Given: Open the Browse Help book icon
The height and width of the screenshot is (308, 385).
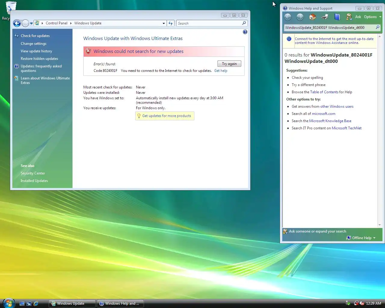Looking at the screenshot, I should [x=337, y=17].
